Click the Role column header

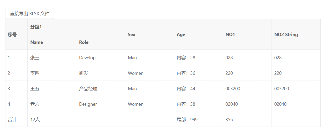click(84, 42)
